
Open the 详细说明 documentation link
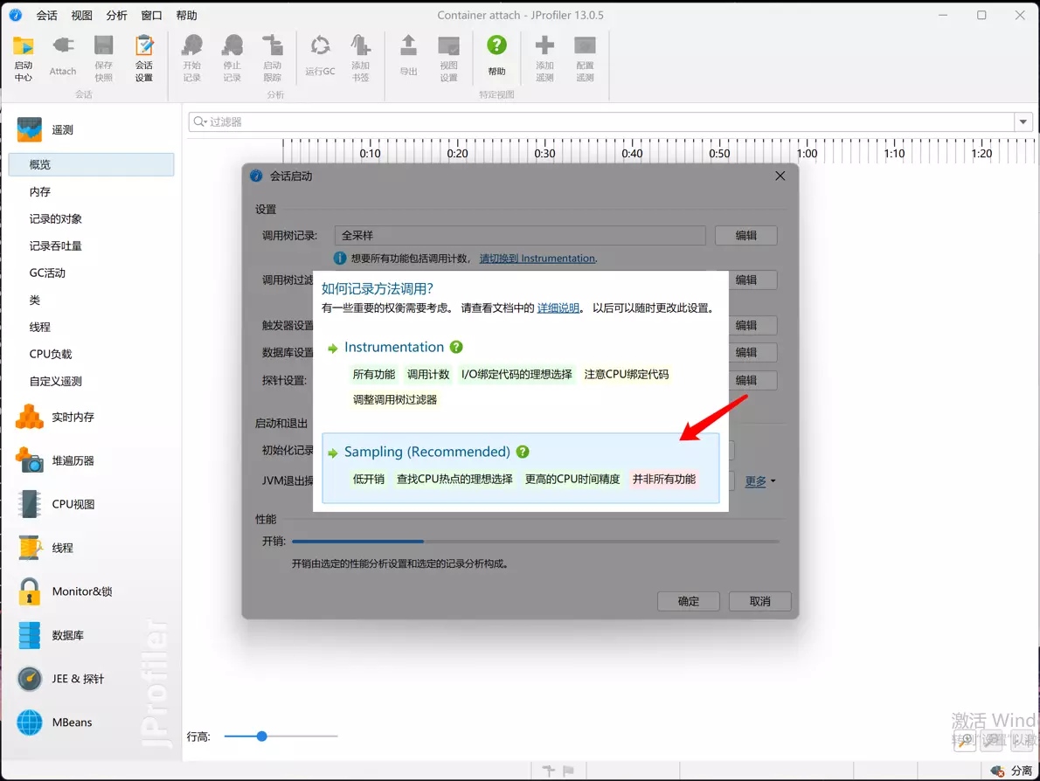pos(558,308)
